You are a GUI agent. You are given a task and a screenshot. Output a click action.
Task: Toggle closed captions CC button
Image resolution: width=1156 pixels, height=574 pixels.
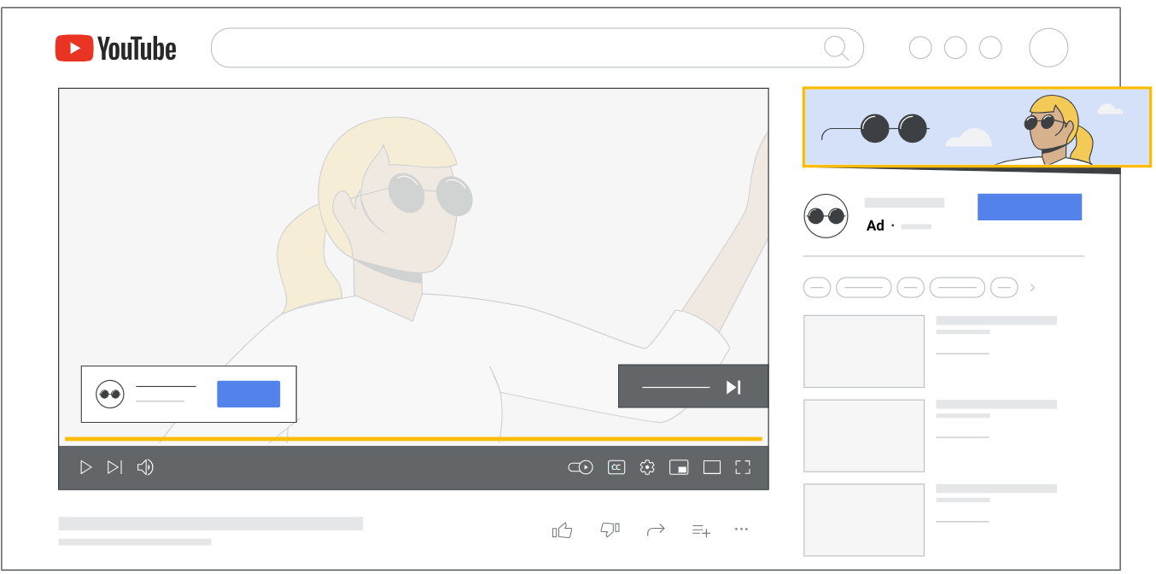(x=616, y=467)
